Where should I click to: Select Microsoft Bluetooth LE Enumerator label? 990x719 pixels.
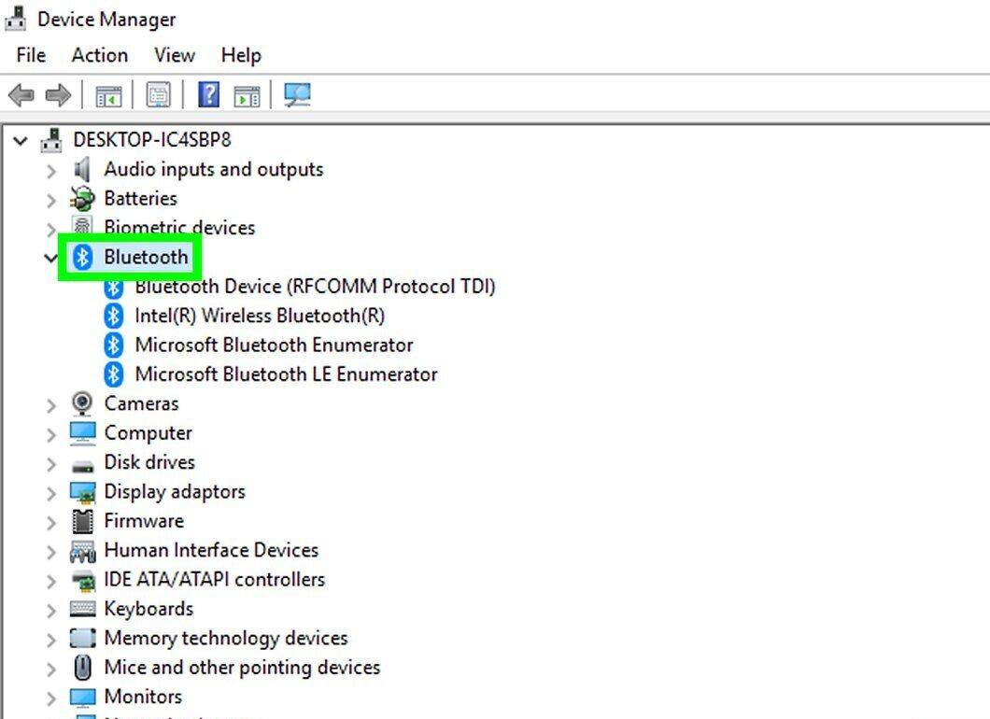(286, 374)
